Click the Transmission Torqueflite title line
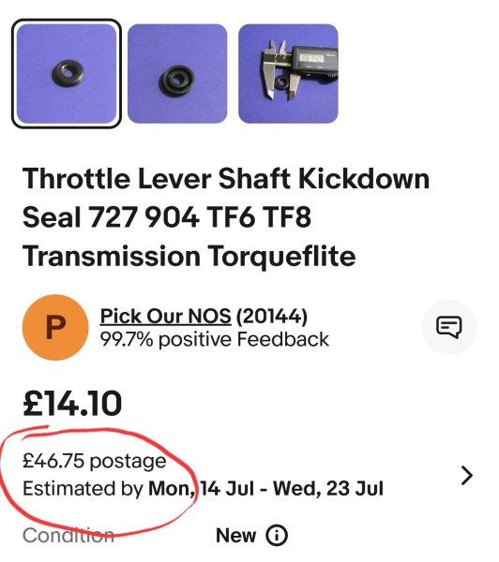 click(189, 257)
